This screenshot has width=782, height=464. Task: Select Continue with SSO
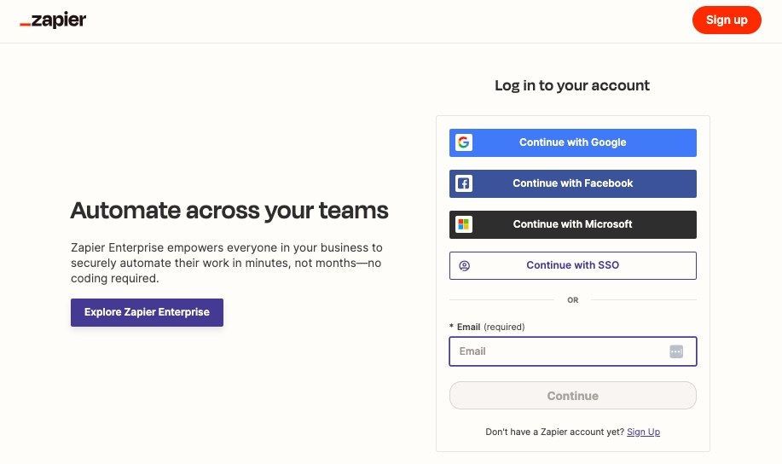(573, 265)
